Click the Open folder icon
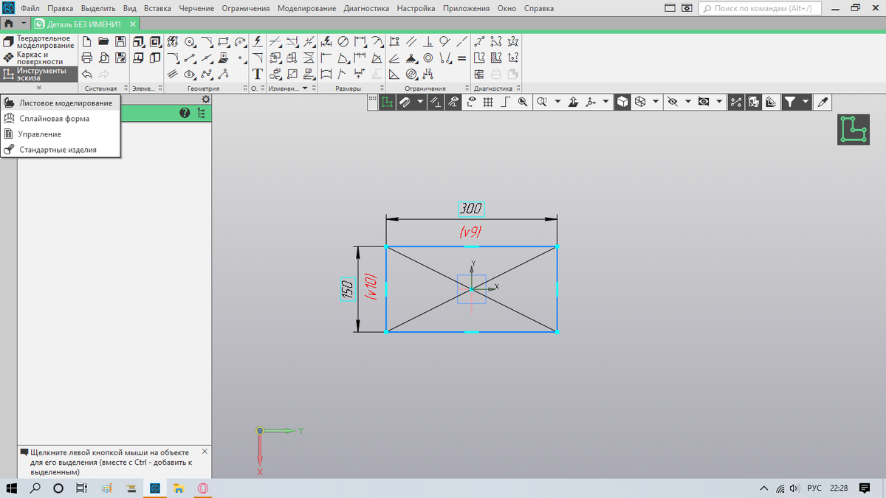The width and height of the screenshot is (886, 498). pos(103,41)
